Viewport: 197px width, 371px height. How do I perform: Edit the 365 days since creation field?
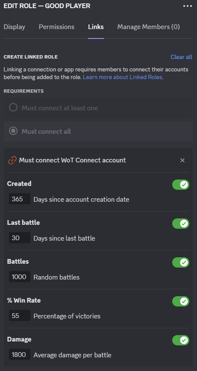pos(20,199)
